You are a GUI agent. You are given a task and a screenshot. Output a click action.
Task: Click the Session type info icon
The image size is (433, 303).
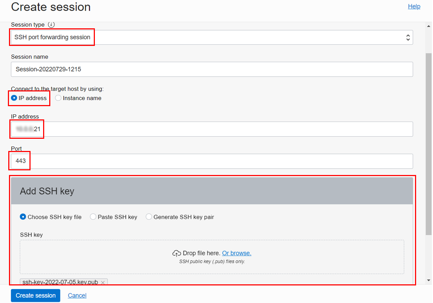pyautogui.click(x=52, y=25)
